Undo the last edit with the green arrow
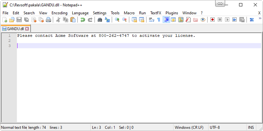This screenshot has height=131, width=263. pyautogui.click(x=83, y=20)
